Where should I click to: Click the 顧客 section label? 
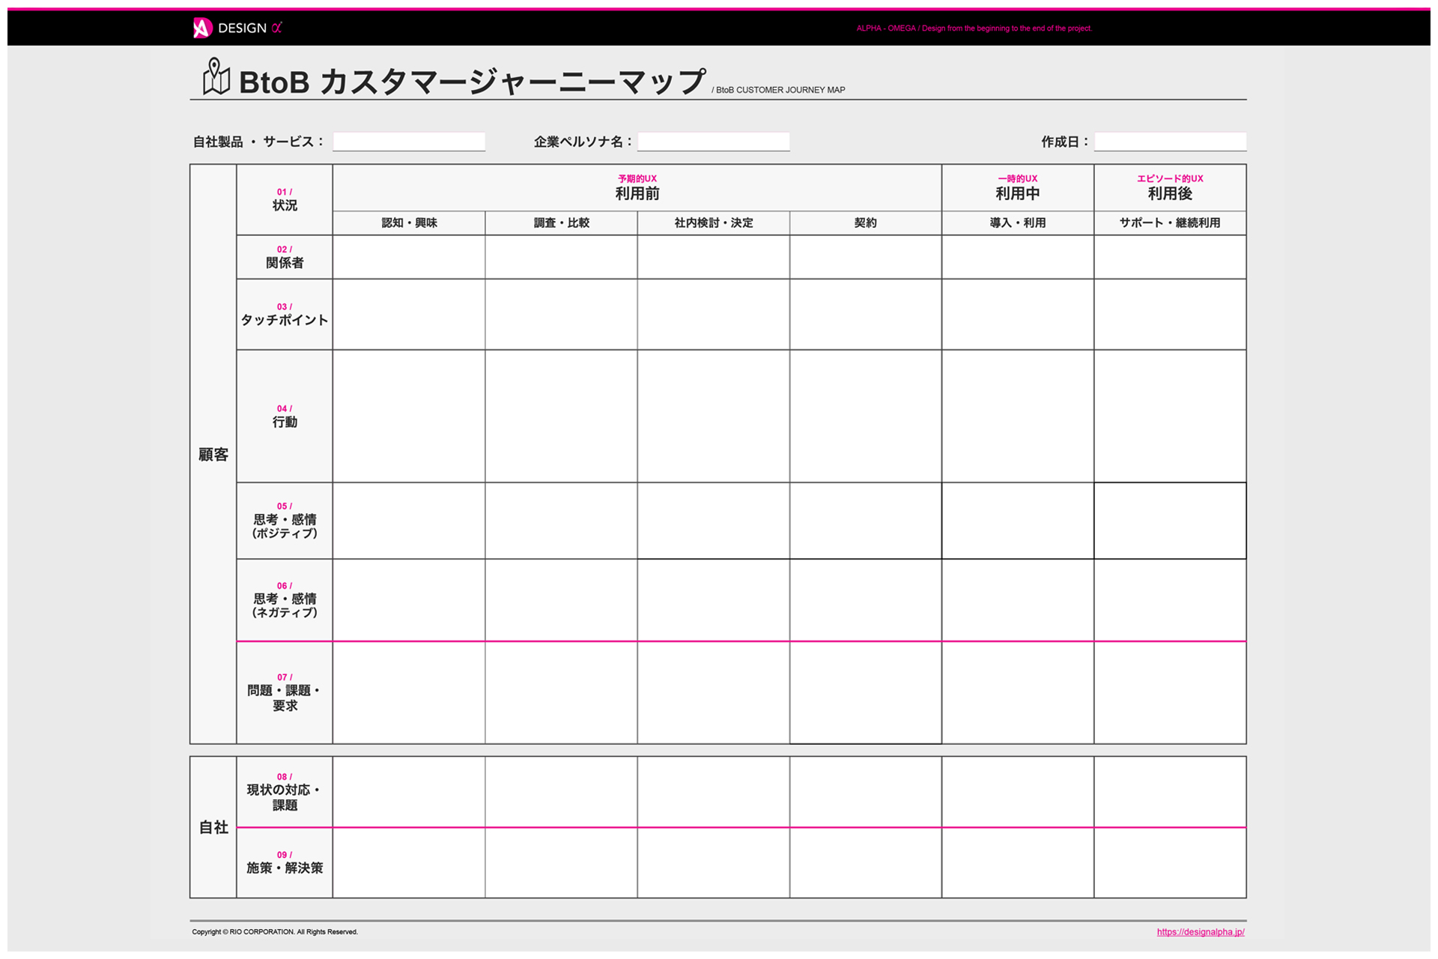tap(213, 454)
